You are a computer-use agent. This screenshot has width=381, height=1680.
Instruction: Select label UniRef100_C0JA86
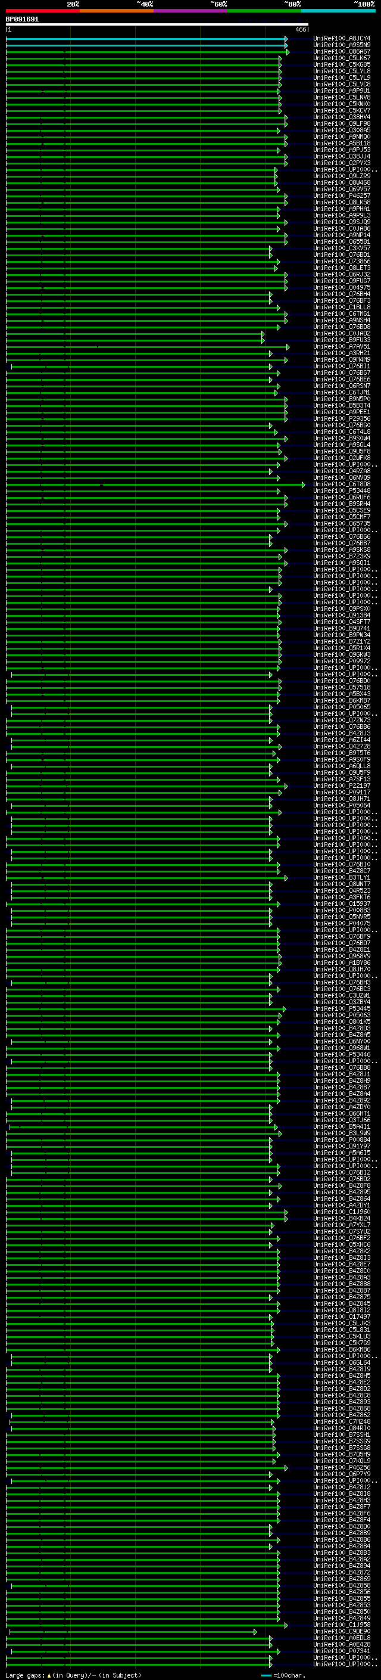point(342,229)
